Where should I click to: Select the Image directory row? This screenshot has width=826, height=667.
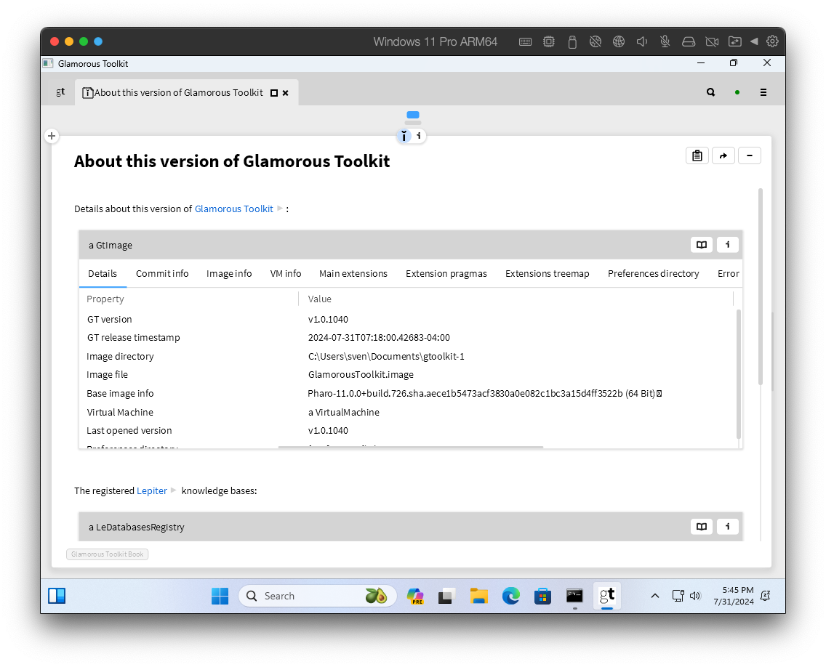point(408,357)
